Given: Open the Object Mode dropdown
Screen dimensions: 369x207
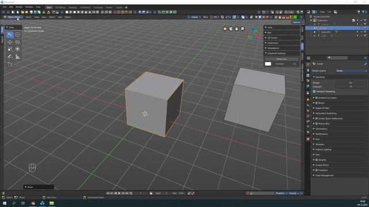Looking at the screenshot, I should (13, 17).
